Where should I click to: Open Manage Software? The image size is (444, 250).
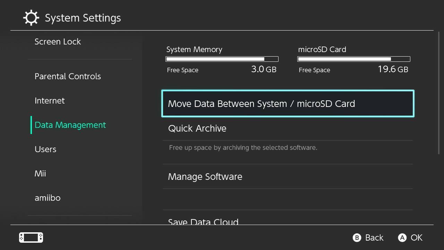(x=288, y=177)
